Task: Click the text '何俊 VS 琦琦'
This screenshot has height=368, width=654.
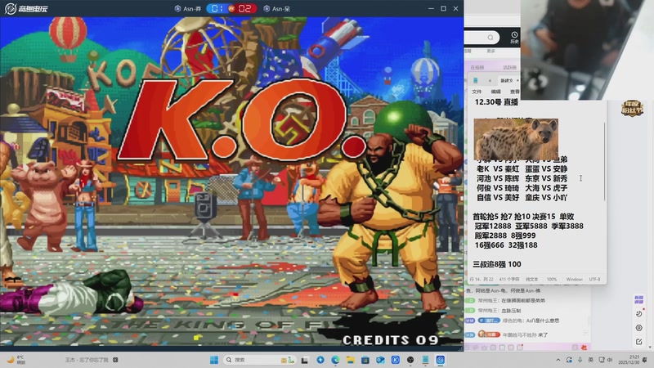Action: [x=498, y=188]
